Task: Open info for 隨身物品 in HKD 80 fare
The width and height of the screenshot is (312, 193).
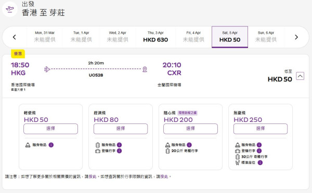Action: tap(120, 145)
